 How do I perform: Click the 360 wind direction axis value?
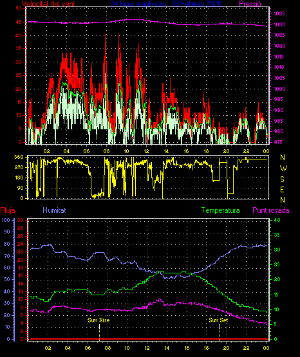19,157
